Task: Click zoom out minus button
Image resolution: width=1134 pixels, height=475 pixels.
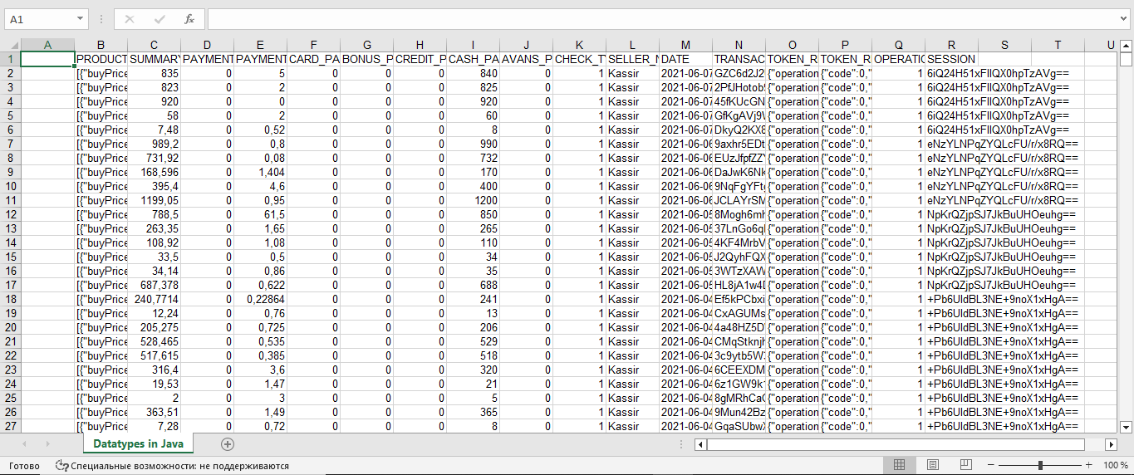Action: pos(991,465)
